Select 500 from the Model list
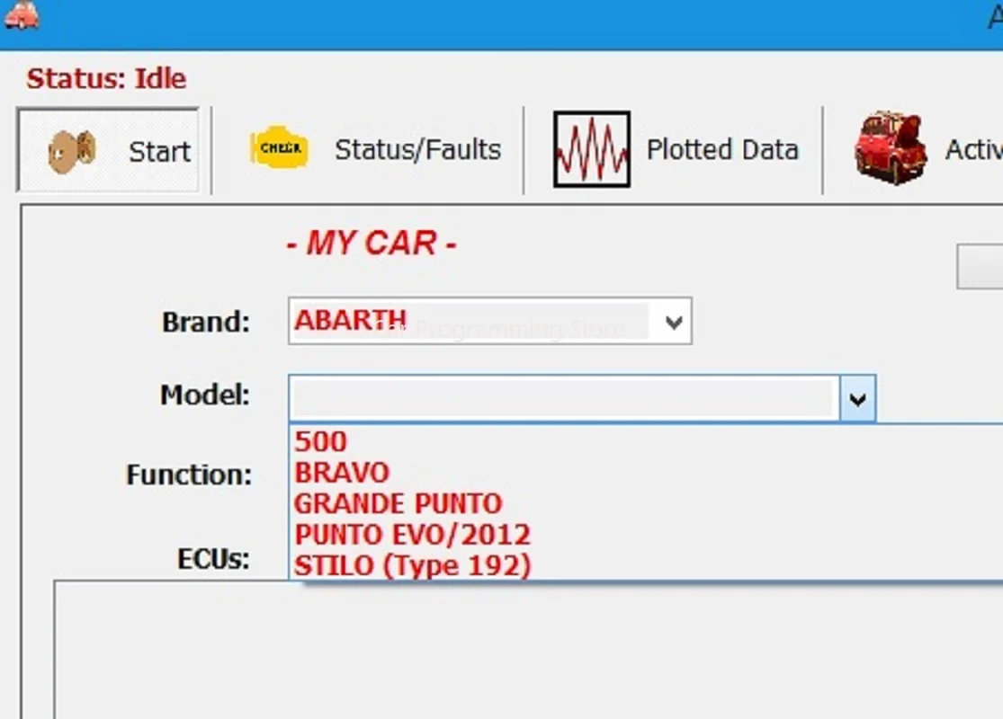This screenshot has height=719, width=1003. 320,441
